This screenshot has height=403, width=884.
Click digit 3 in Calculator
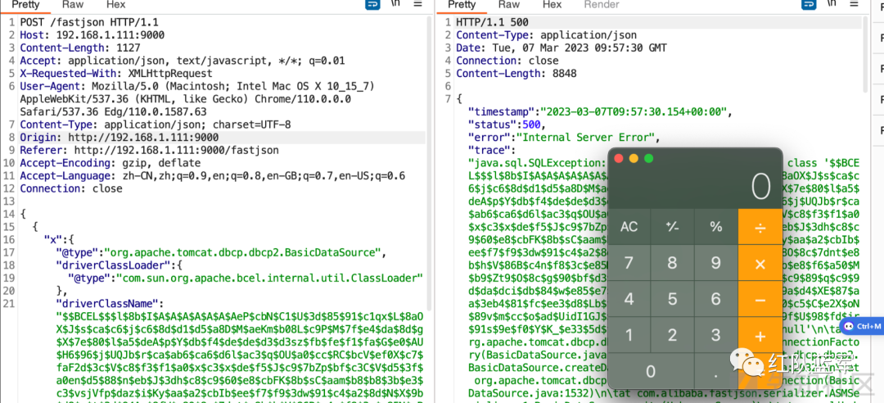pyautogui.click(x=716, y=336)
